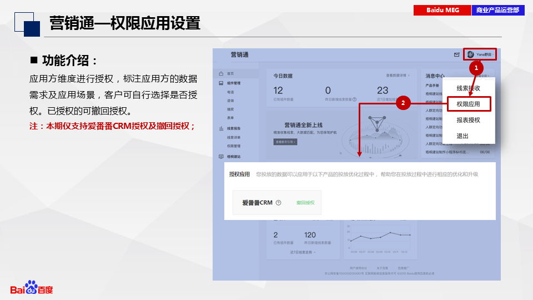The image size is (533, 300).
Task: Choose 权限应用 in the account menu
Action: tap(468, 104)
